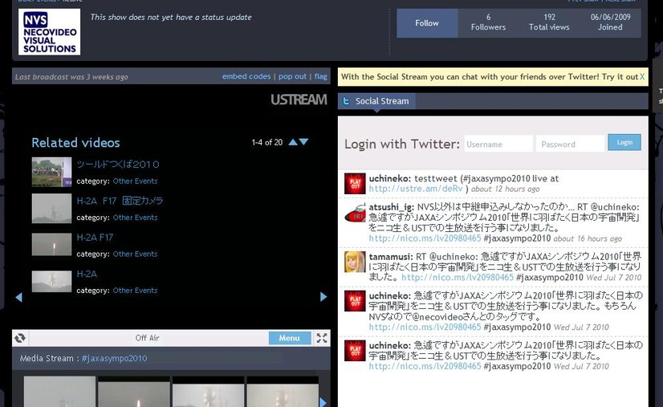Focus the Twitter Password field
663x407 pixels.
coord(571,144)
